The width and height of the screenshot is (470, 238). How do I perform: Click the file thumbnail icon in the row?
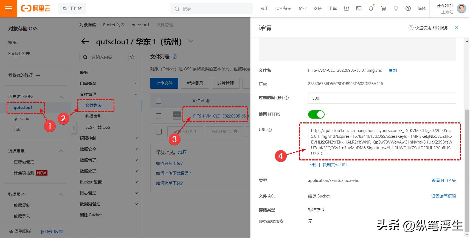[x=177, y=116]
